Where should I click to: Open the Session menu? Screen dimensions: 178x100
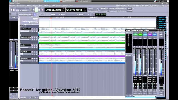(x=13, y=6)
